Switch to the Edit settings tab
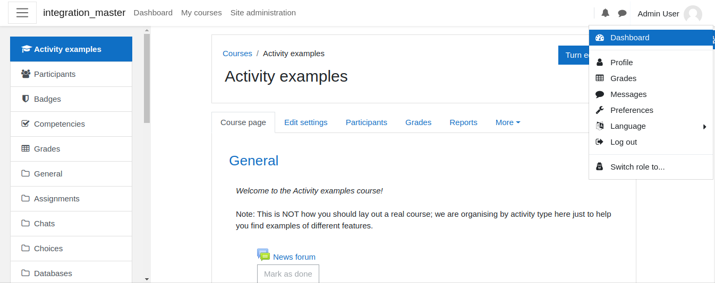 tap(306, 122)
